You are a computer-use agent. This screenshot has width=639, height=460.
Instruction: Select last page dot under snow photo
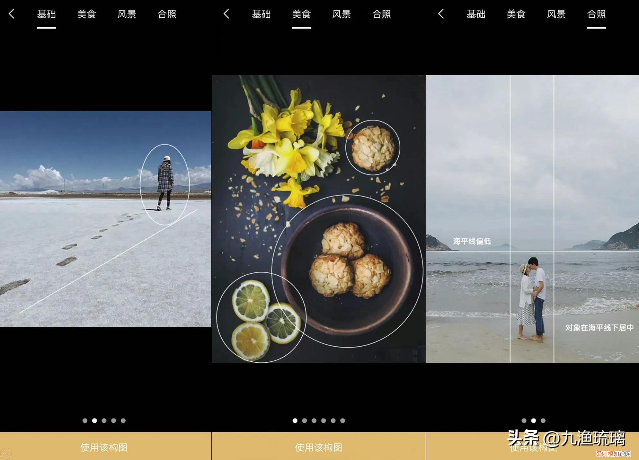(123, 420)
